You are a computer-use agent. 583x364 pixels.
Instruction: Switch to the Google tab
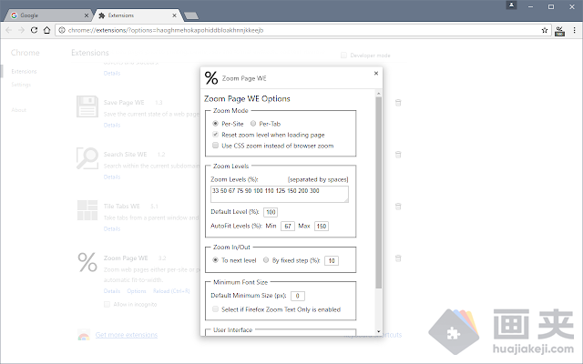pyautogui.click(x=46, y=15)
